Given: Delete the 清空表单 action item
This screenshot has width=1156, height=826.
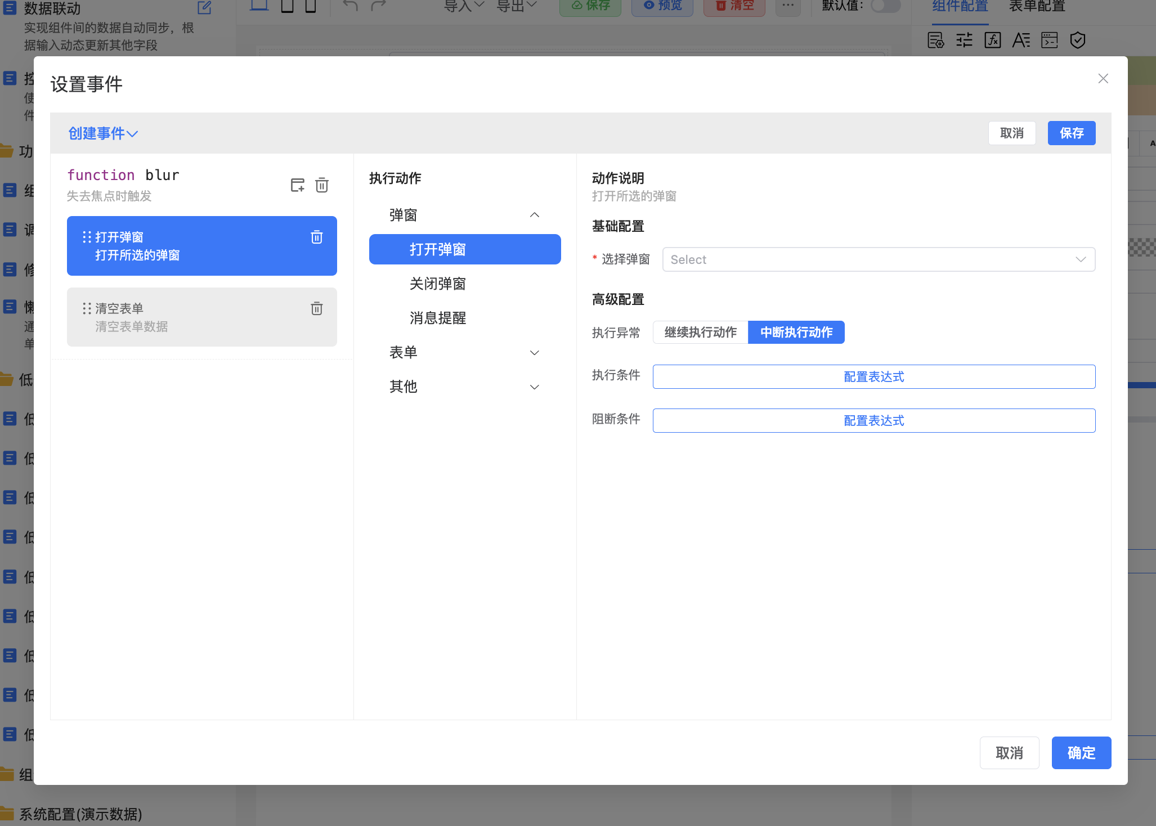Looking at the screenshot, I should 317,308.
